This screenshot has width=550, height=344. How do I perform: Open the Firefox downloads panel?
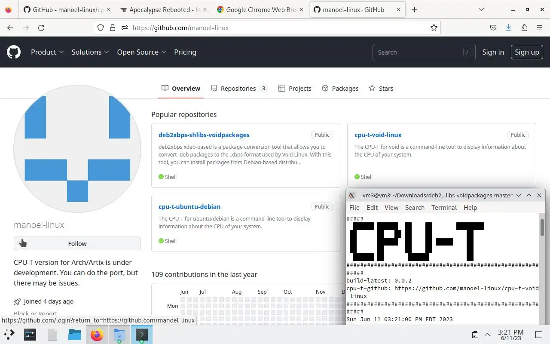509,28
